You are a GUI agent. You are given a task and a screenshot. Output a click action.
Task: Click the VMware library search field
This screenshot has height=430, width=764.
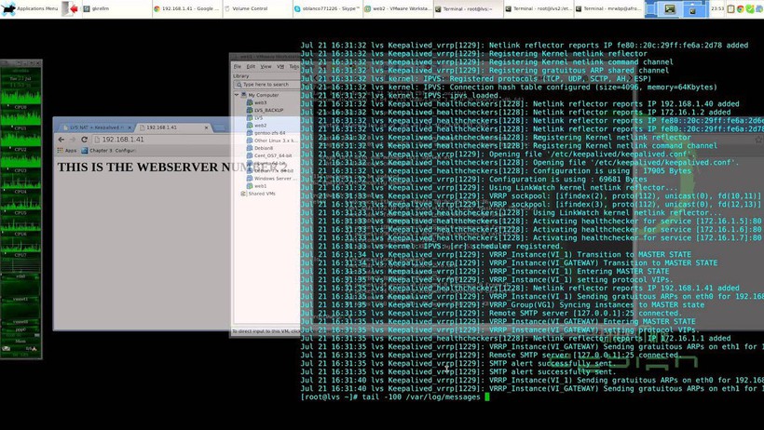tap(267, 85)
